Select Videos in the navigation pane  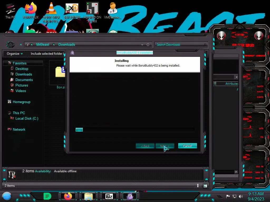[21, 91]
